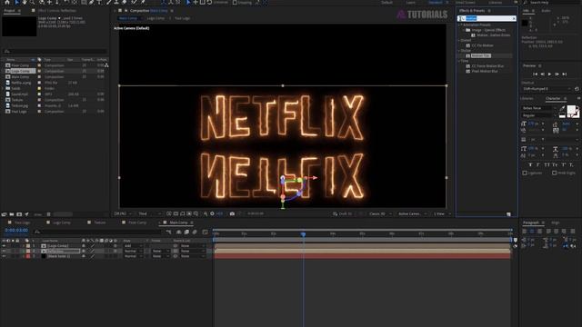Click the Play button in Preview panel

(549, 74)
